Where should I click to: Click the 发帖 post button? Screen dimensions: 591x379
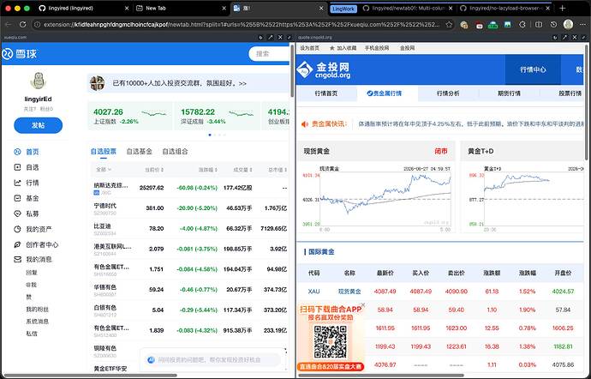tap(38, 125)
